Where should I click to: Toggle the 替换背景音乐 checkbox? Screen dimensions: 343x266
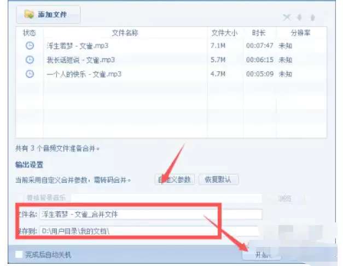pyautogui.click(x=19, y=198)
